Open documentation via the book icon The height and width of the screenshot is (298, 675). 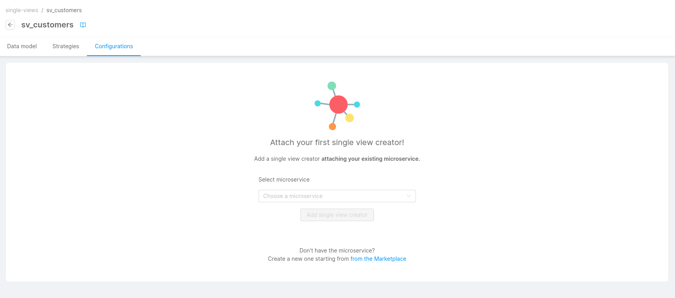click(x=83, y=25)
